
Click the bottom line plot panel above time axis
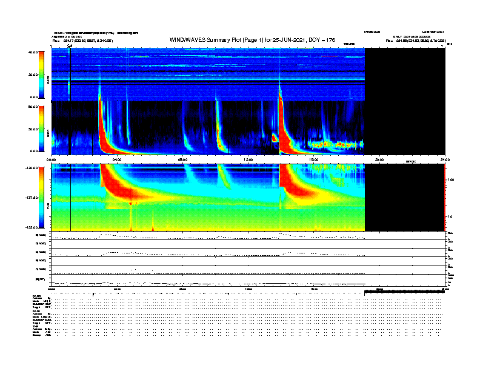coord(248,281)
